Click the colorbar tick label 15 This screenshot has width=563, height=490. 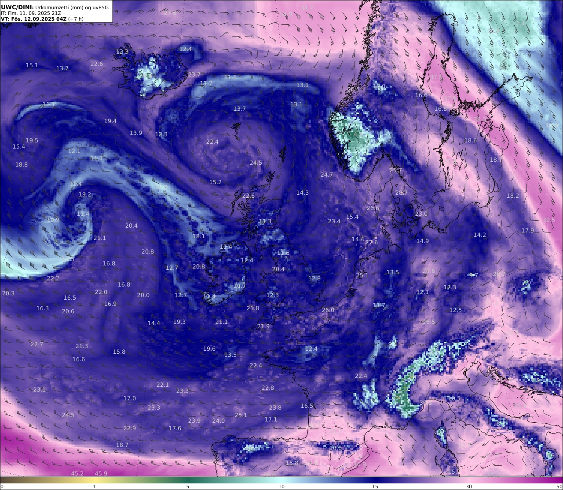click(375, 486)
